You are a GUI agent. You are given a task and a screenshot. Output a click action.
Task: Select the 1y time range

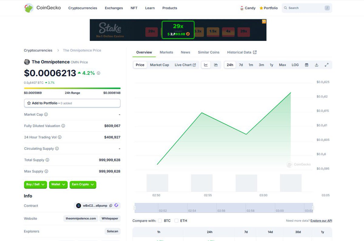271,65
